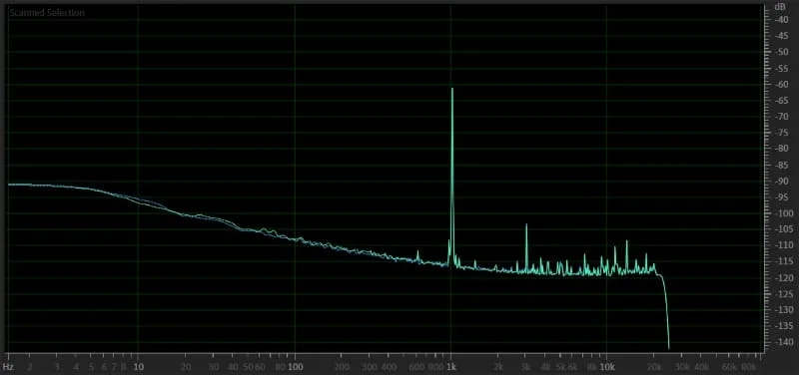Click the '-65' dB scale label
Viewport: 799px width, 375px height.
(x=781, y=101)
